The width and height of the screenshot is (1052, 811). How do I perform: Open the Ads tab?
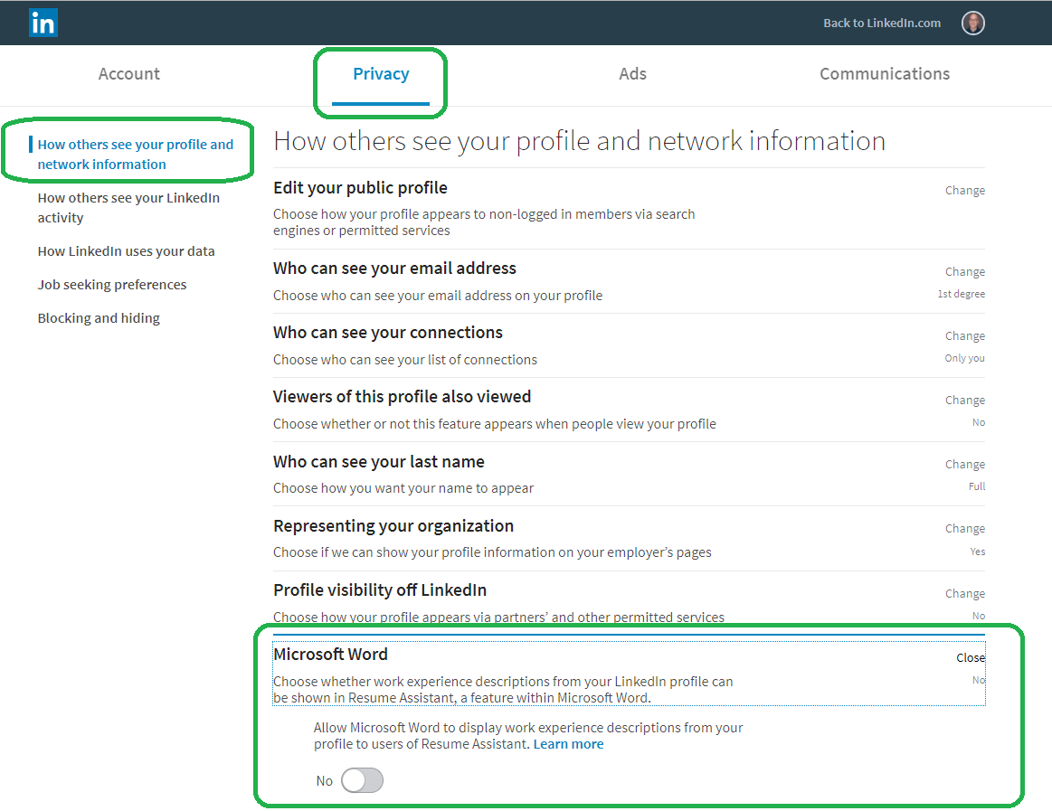(x=632, y=74)
